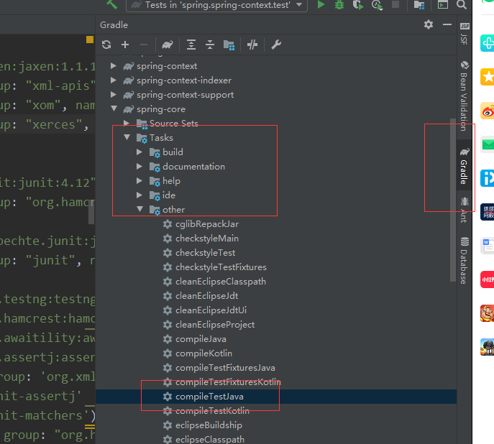
Task: Open Gradle panel settings gear
Action: (429, 24)
